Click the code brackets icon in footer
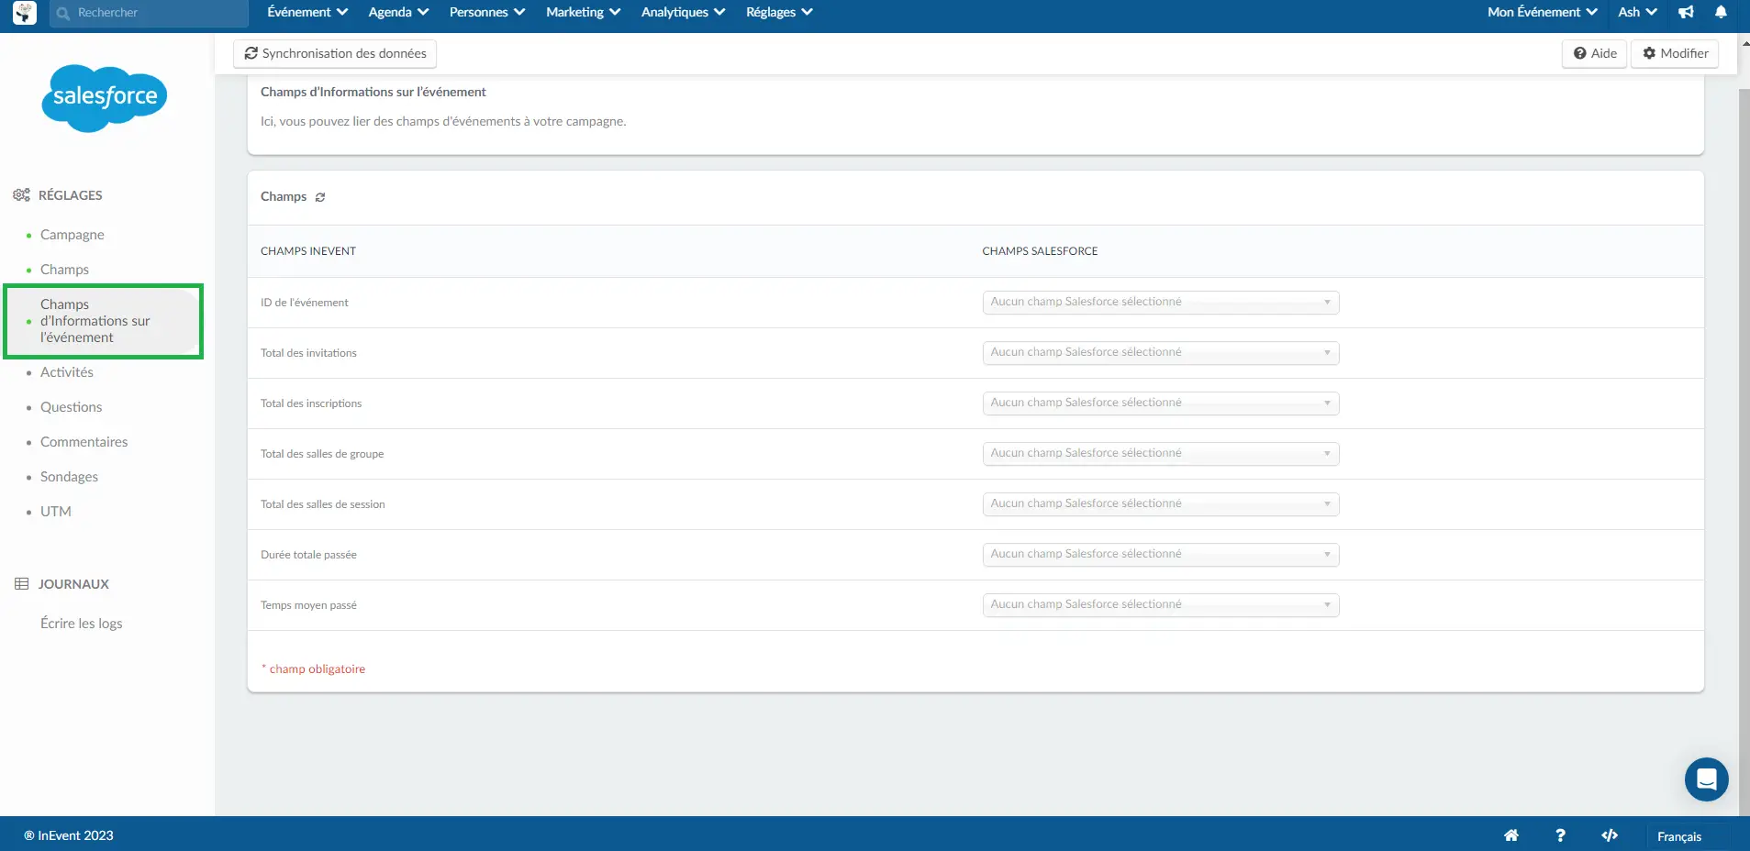Screen dimensions: 1750x851 (1610, 835)
